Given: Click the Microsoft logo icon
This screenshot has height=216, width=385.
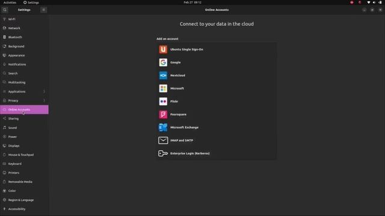Looking at the screenshot, I should tap(163, 88).
